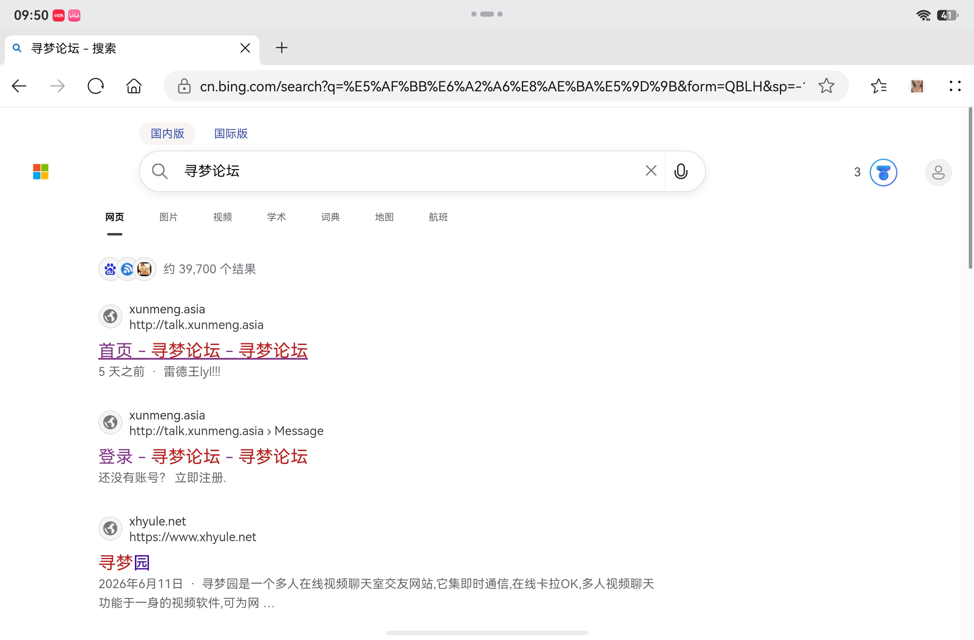Tap the three-dot multitasking handle at top
The image size is (974, 640).
pyautogui.click(x=487, y=14)
